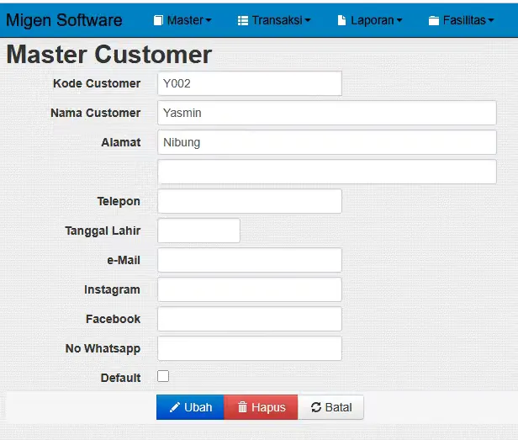Expand the Master dropdown caret
Image resolution: width=518 pixels, height=440 pixels.
[x=209, y=20]
